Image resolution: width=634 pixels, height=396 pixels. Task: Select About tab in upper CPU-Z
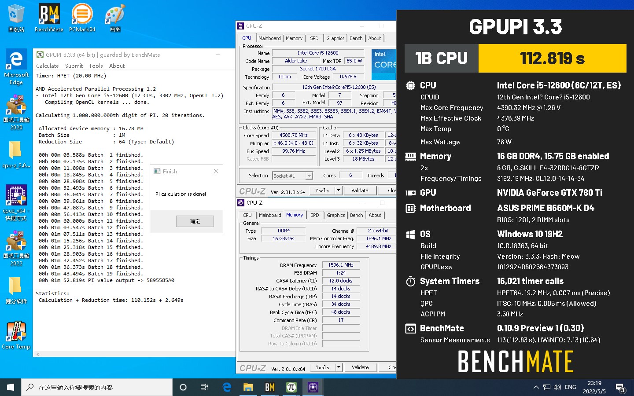pos(375,38)
